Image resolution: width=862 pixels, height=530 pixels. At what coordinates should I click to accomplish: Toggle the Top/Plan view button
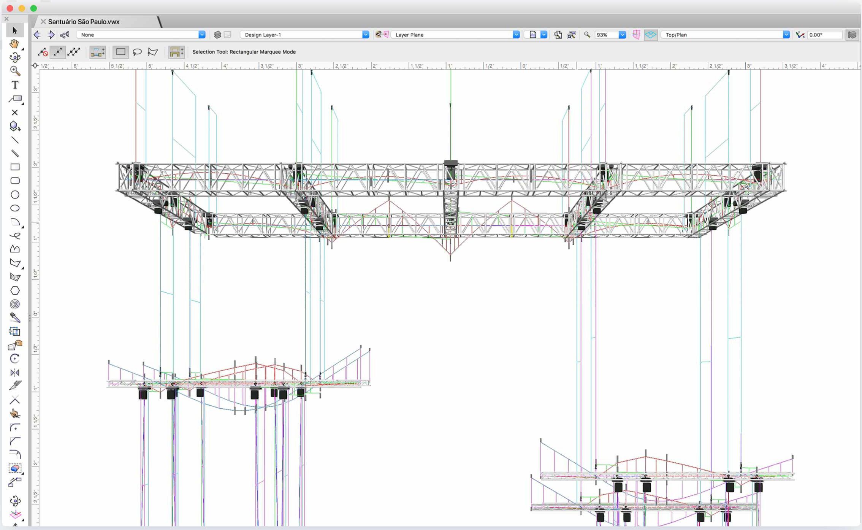pyautogui.click(x=651, y=35)
